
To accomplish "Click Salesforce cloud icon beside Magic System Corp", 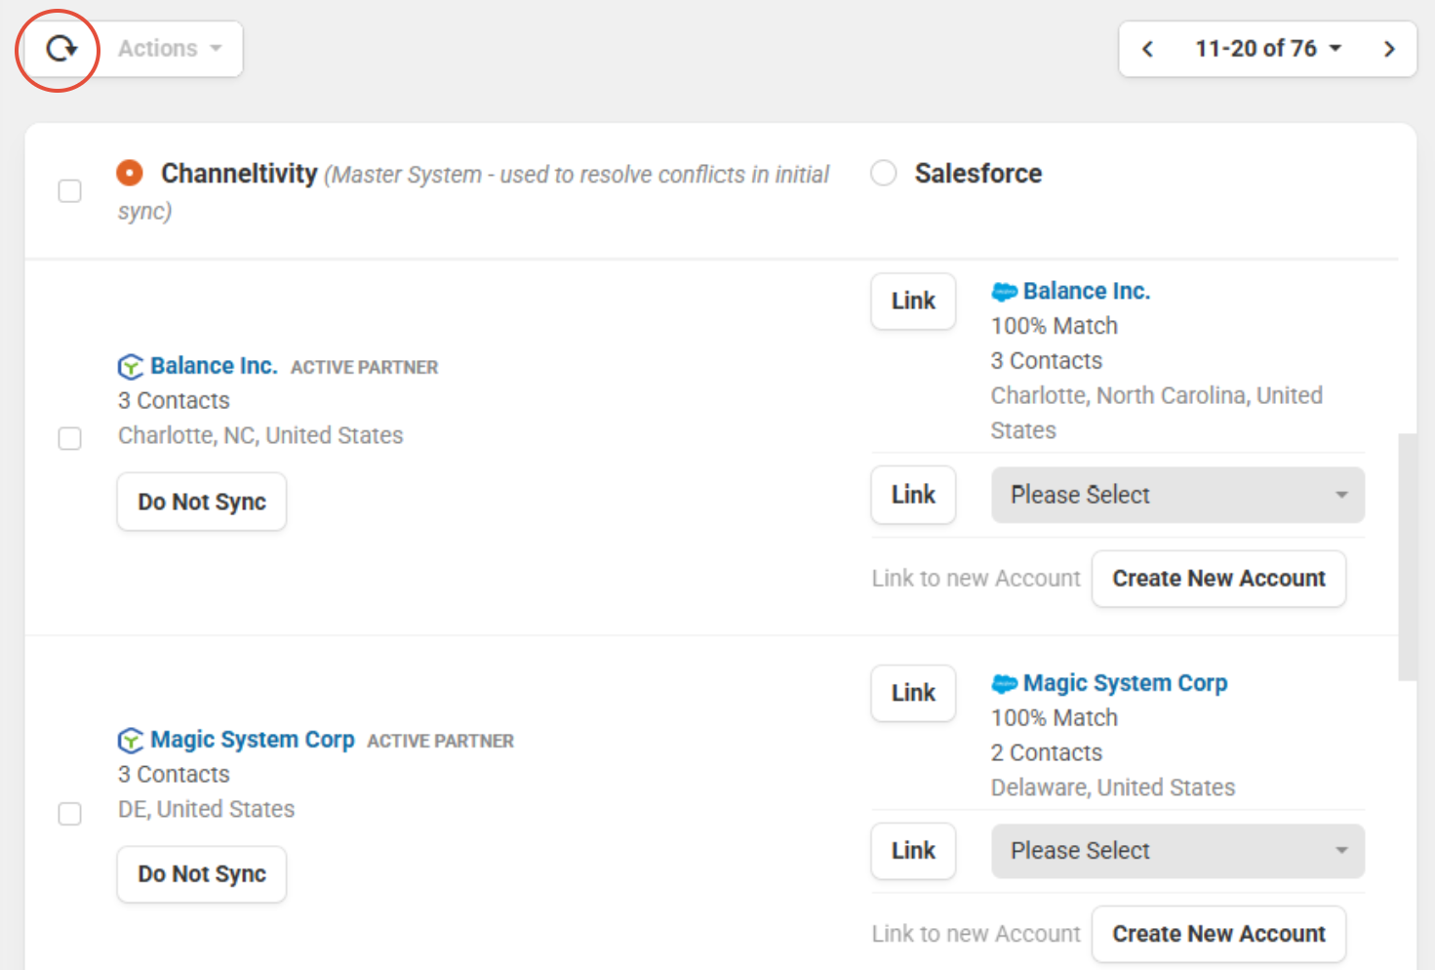I will click(x=1004, y=683).
